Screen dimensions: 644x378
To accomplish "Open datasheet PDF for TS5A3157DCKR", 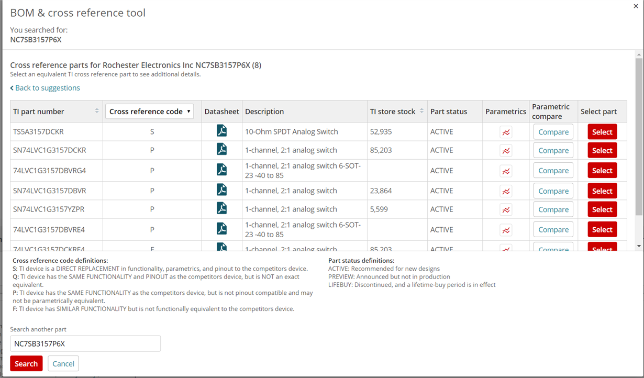I will point(222,131).
